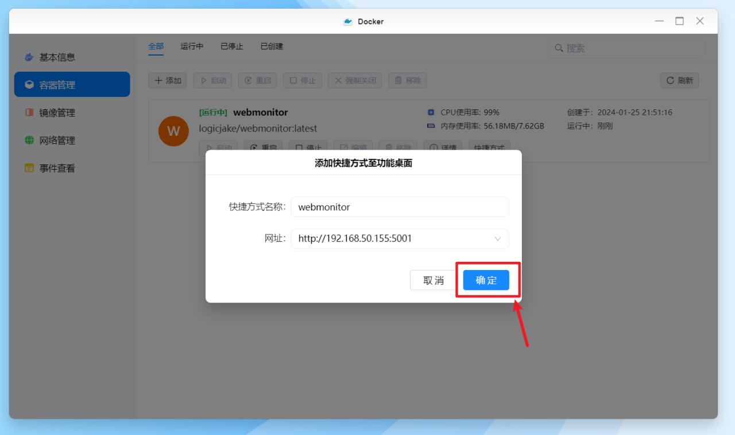Open the 网址 URL dropdown in the dialog
Image resolution: width=735 pixels, height=435 pixels.
tap(497, 238)
